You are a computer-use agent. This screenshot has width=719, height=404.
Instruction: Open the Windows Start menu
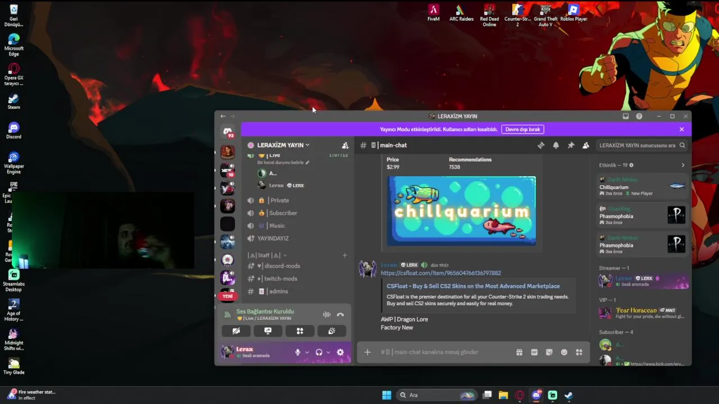386,395
